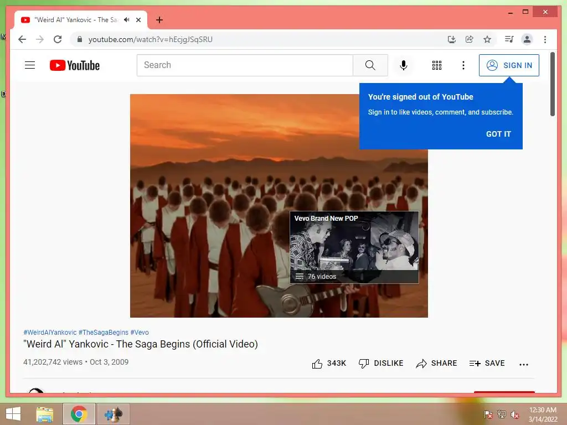
Task: Open YouTube settings three-dot menu
Action: (x=463, y=65)
